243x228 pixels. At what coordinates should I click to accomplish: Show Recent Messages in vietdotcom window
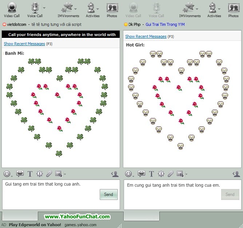click(x=24, y=44)
